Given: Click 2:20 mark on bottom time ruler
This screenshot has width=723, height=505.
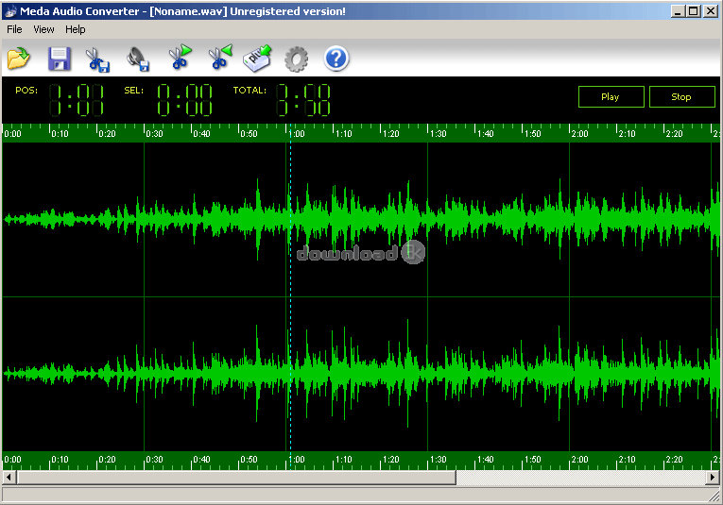Looking at the screenshot, I should (x=674, y=460).
